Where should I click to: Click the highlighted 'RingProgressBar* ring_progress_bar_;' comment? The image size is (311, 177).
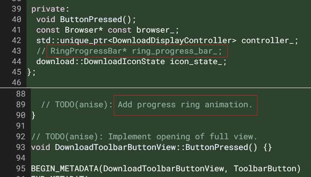137,51
